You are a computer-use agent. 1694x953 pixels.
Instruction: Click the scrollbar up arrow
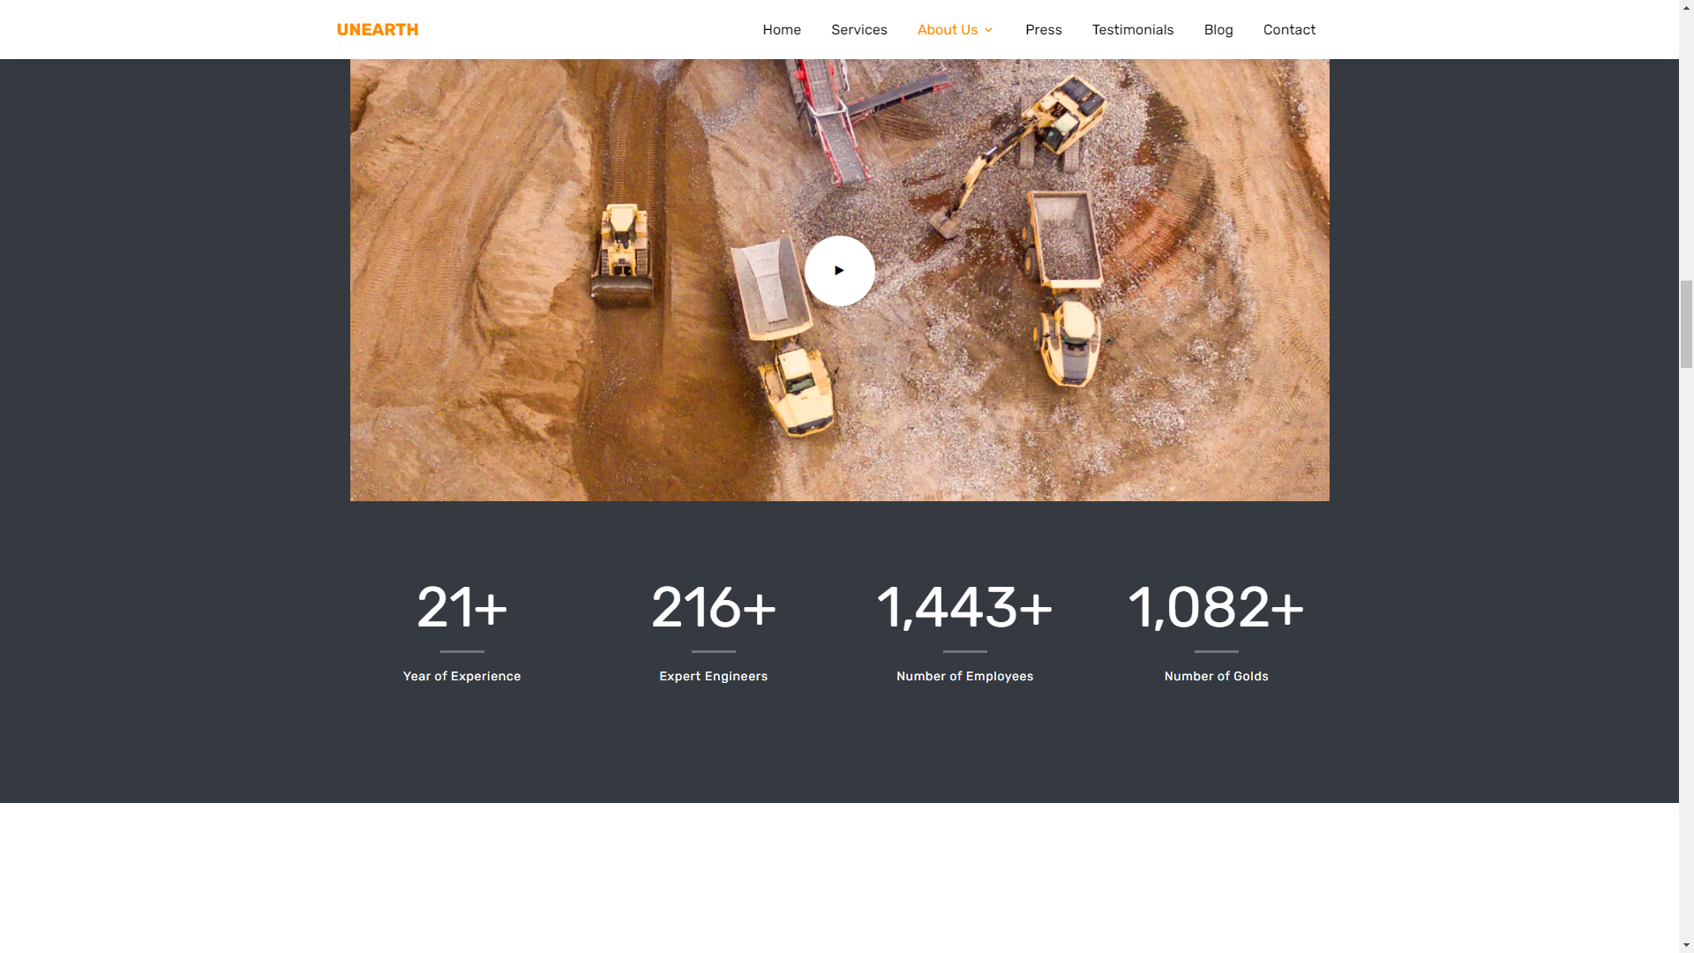(x=1686, y=7)
